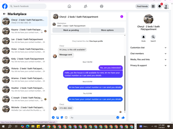Image resolution: width=173 pixels, height=129 pixels.
Task: Click the chat header listing thumbnail
Action: pos(56,17)
